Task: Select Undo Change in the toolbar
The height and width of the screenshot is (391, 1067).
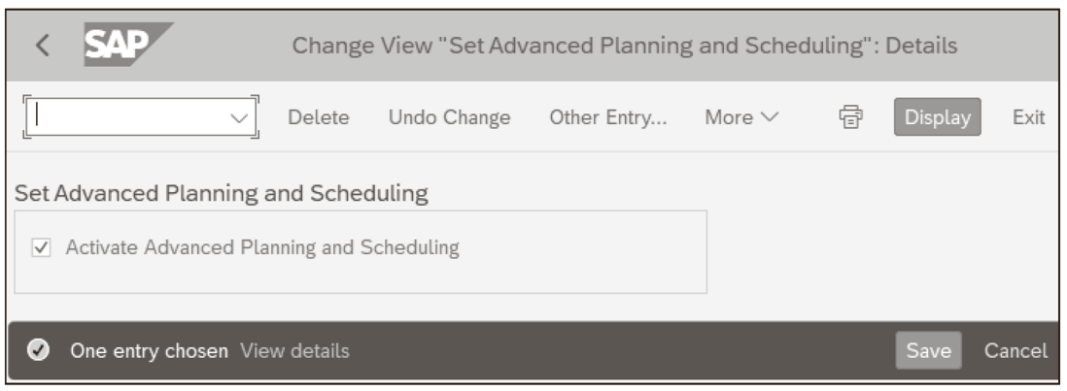Action: (x=449, y=117)
